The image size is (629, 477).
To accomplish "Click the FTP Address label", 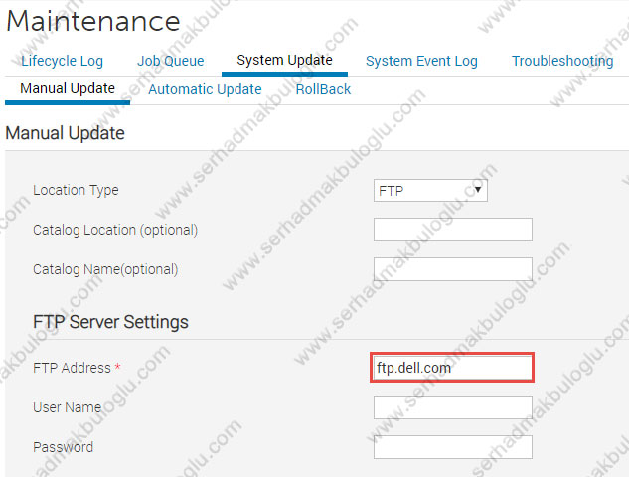I will [72, 368].
